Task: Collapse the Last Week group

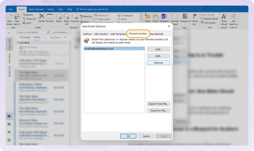Action: point(18,43)
